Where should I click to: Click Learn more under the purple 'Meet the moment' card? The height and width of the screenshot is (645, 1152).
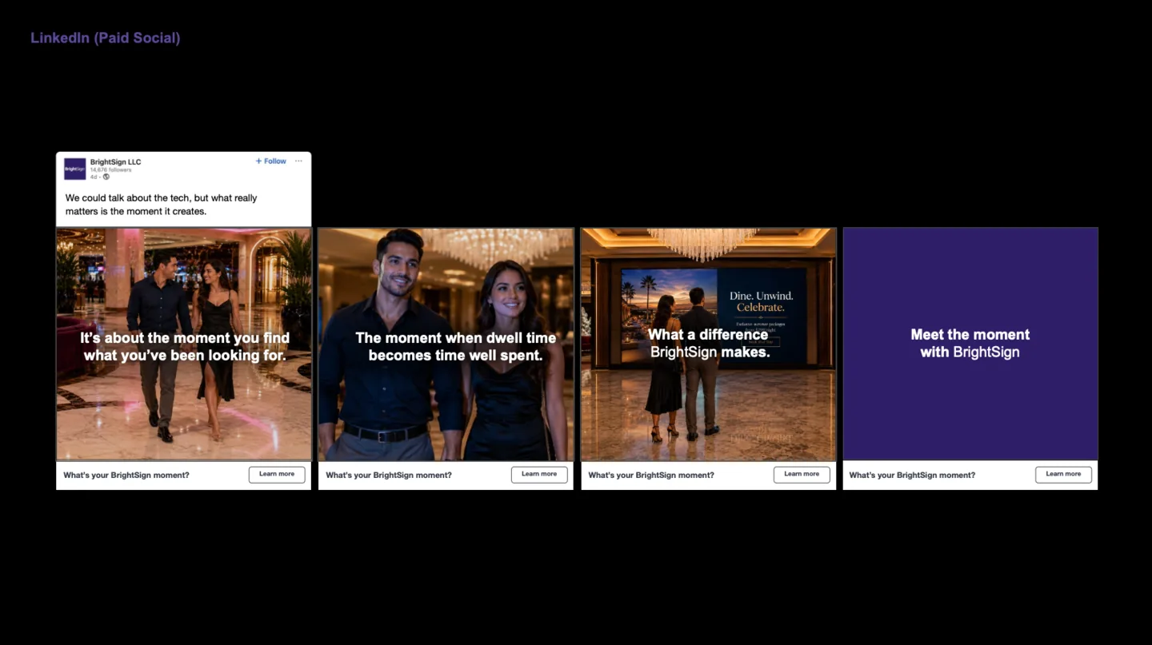(1063, 475)
